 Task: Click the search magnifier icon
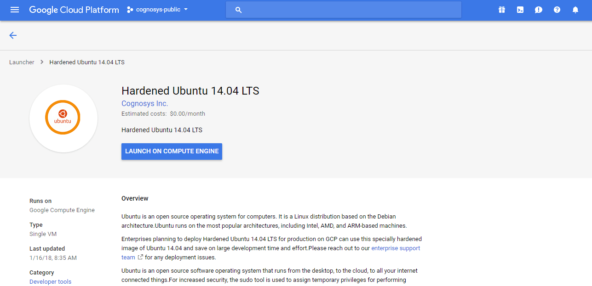point(238,10)
